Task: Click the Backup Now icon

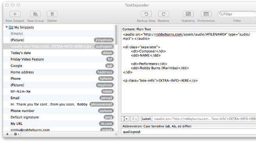Action: (146, 14)
